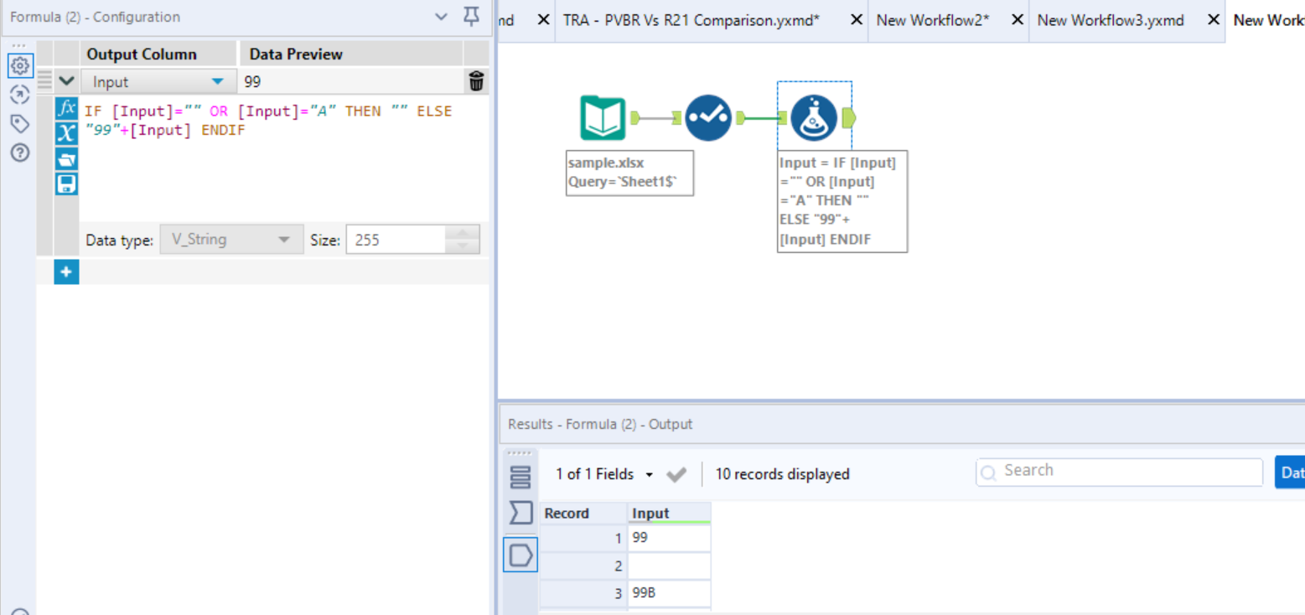
Task: Switch Results view to metadata layout icon
Action: [x=520, y=475]
